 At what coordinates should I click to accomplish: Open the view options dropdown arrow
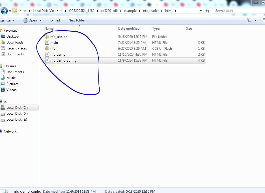tap(256, 20)
